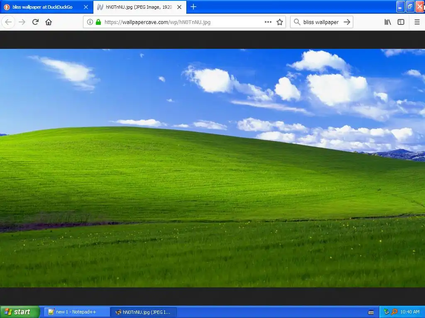This screenshot has width=425, height=318.
Task: Click the forward navigation arrow
Action: click(x=22, y=22)
